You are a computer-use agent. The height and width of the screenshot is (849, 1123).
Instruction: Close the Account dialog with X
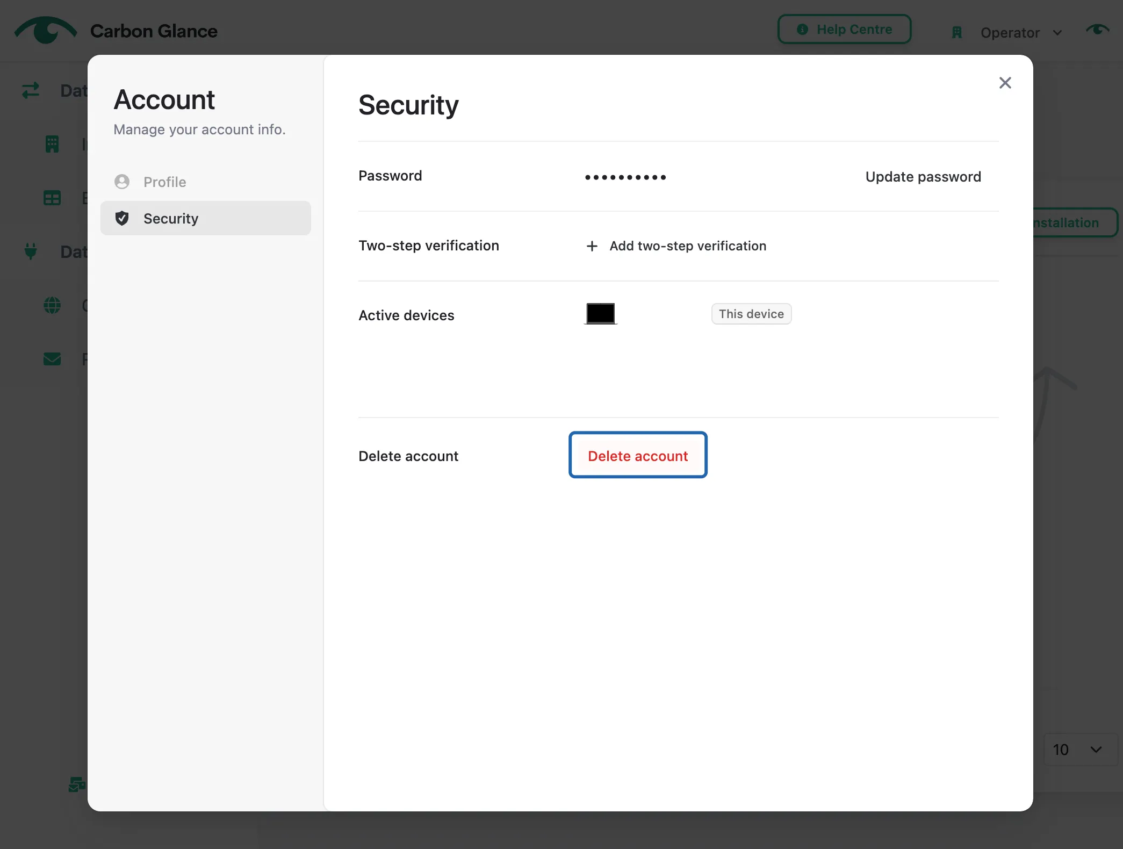pyautogui.click(x=1005, y=83)
